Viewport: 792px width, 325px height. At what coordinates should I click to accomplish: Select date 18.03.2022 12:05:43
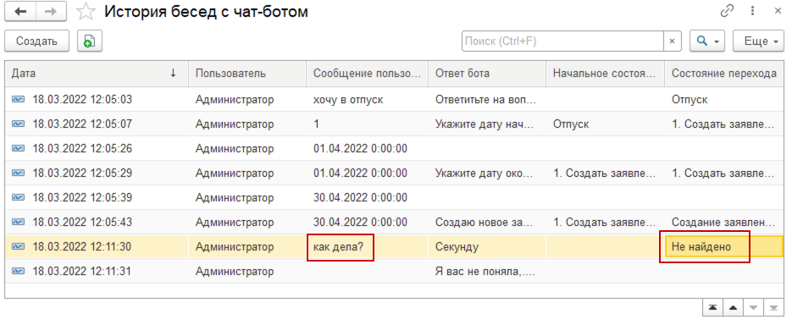click(82, 222)
